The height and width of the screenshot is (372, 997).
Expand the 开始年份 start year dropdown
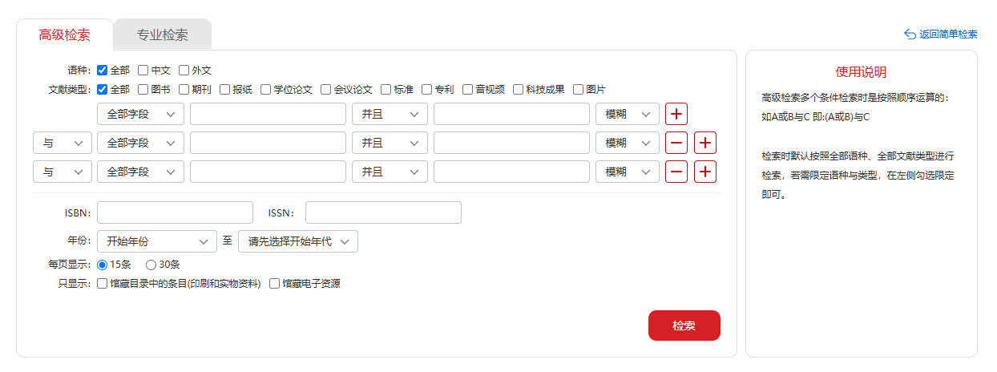[157, 241]
